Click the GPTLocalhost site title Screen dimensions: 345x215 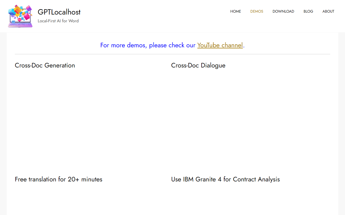(x=59, y=12)
